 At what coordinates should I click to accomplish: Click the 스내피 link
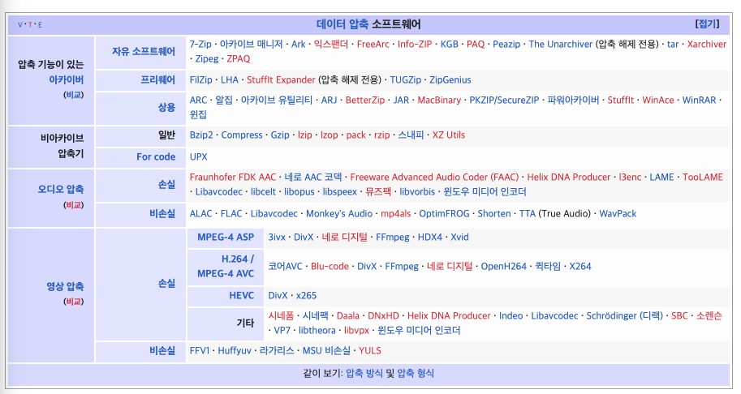[x=411, y=135]
